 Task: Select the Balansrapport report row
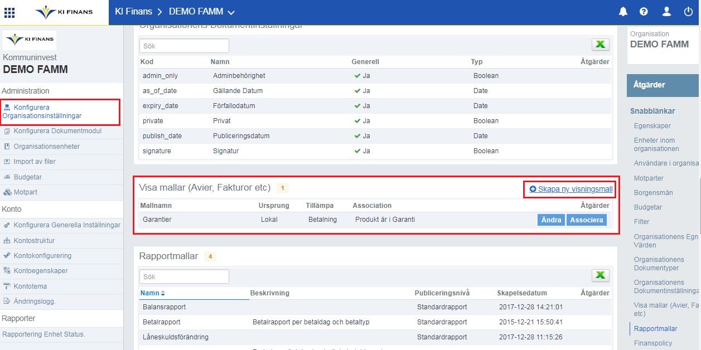point(375,307)
